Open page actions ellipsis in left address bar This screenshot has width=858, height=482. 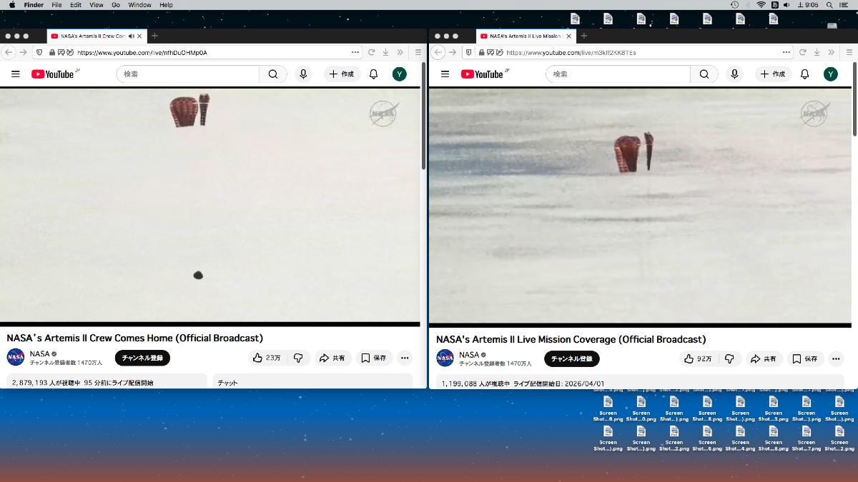355,52
